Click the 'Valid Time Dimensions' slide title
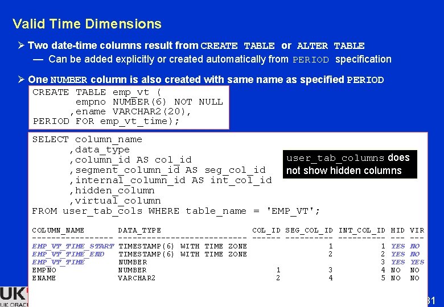Screen dimensions: 444x307 tap(87, 24)
